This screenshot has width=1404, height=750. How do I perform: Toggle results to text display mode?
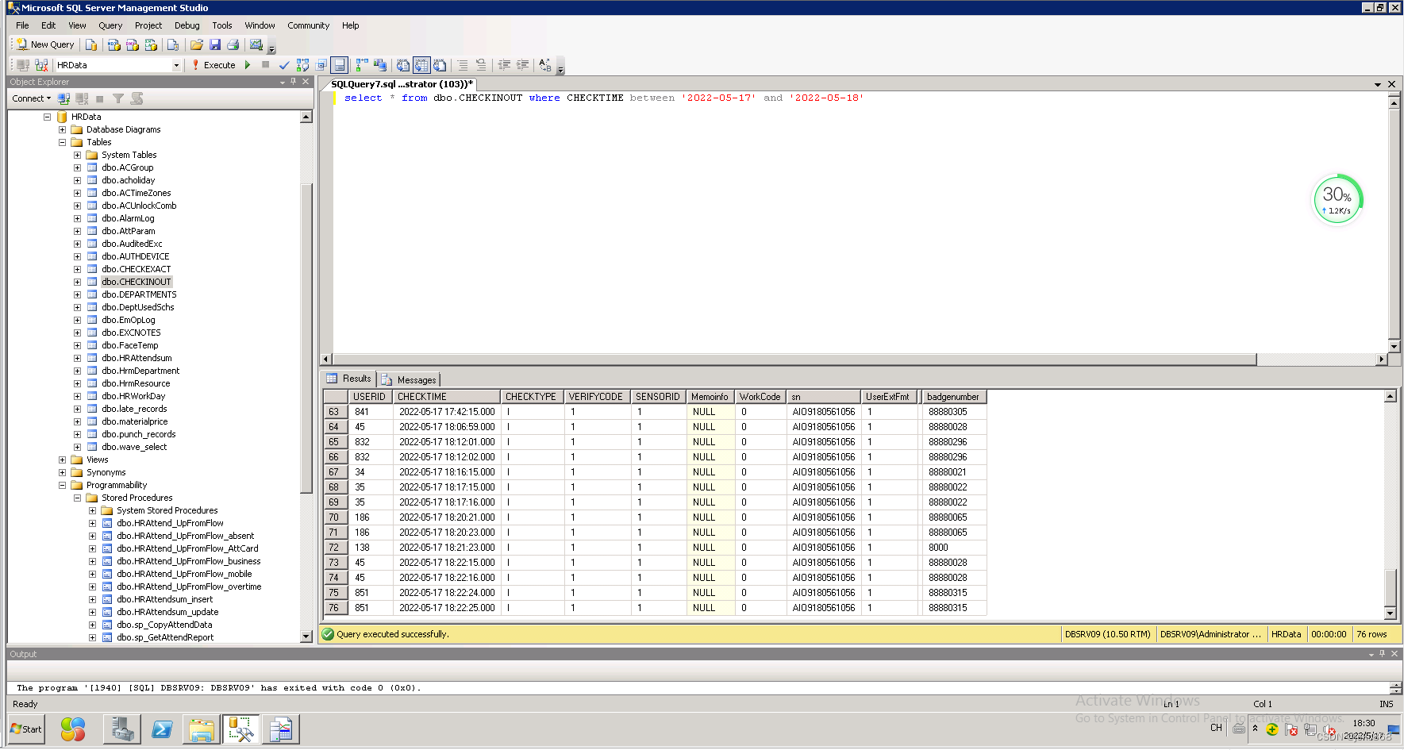click(402, 65)
